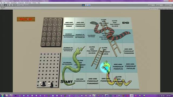Open the Gizmos dropdown

click(x=169, y=9)
